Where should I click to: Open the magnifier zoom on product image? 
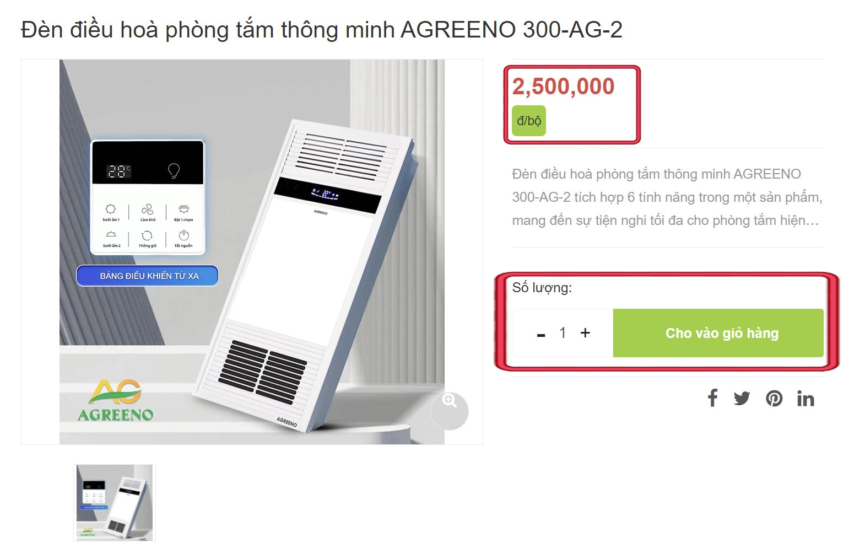coord(450,410)
